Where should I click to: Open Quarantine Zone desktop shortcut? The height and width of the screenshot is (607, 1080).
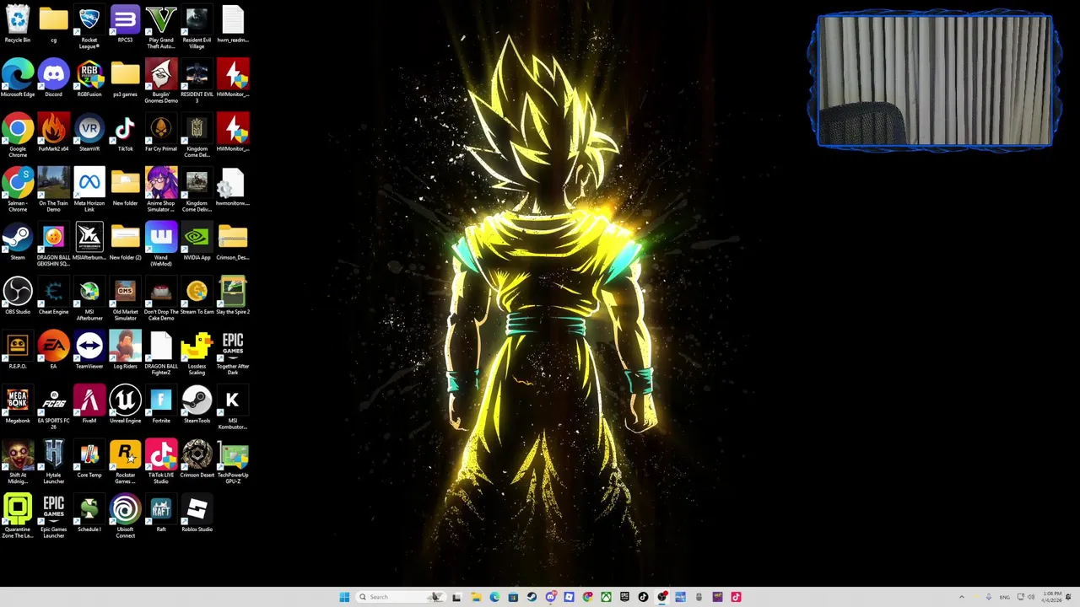click(18, 516)
